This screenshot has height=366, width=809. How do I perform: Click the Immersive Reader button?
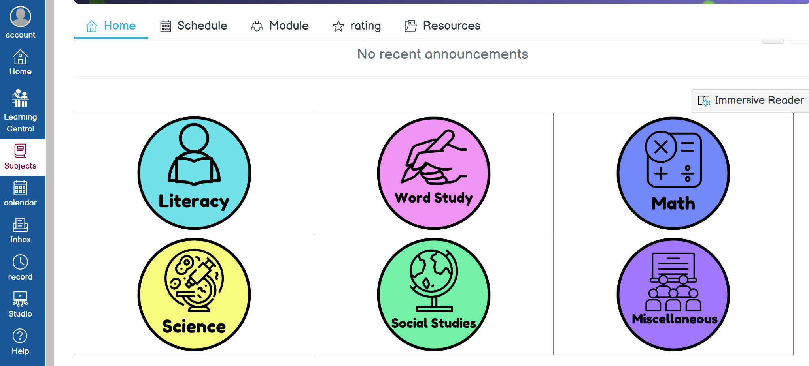[x=750, y=100]
